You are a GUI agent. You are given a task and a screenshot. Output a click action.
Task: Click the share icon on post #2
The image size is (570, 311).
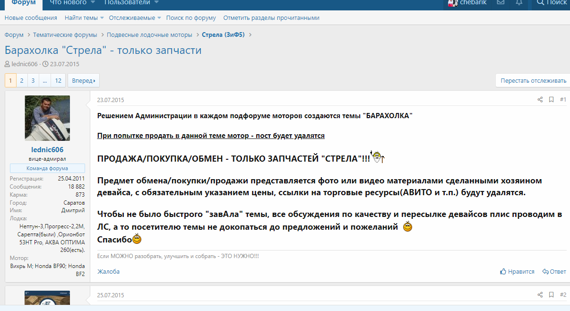(x=540, y=295)
